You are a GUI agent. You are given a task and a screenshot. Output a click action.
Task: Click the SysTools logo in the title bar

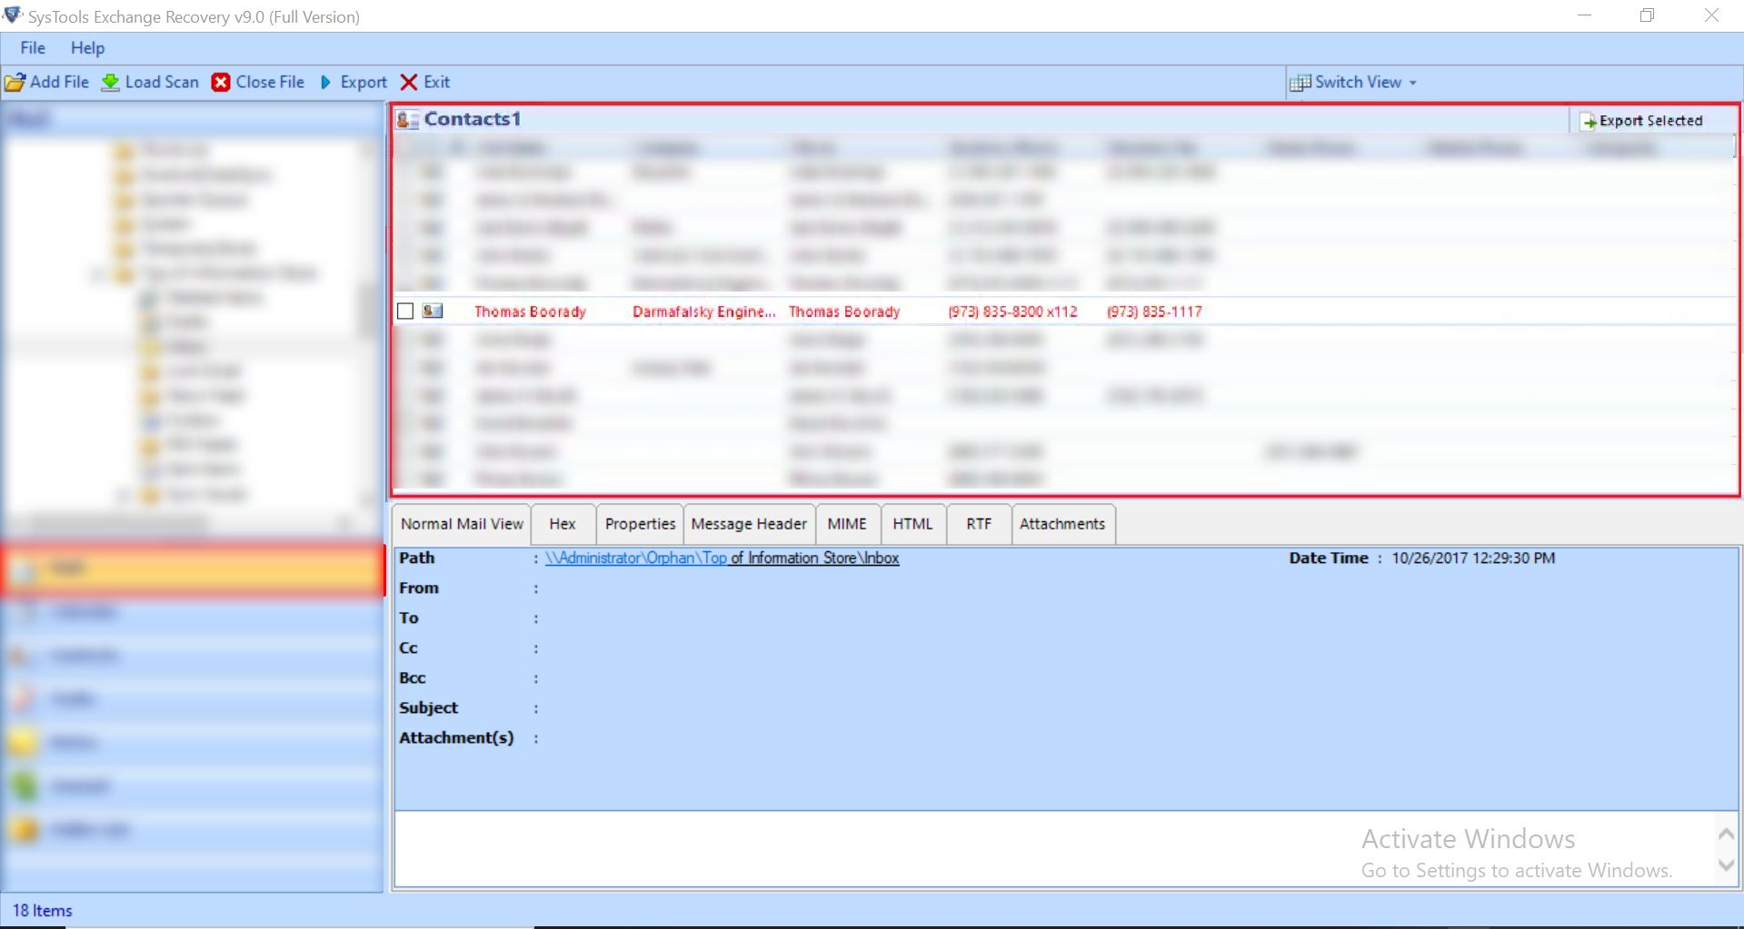[12, 15]
